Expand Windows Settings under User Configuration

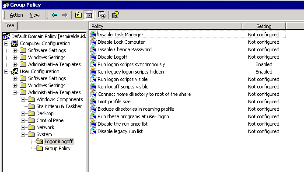click(15, 85)
